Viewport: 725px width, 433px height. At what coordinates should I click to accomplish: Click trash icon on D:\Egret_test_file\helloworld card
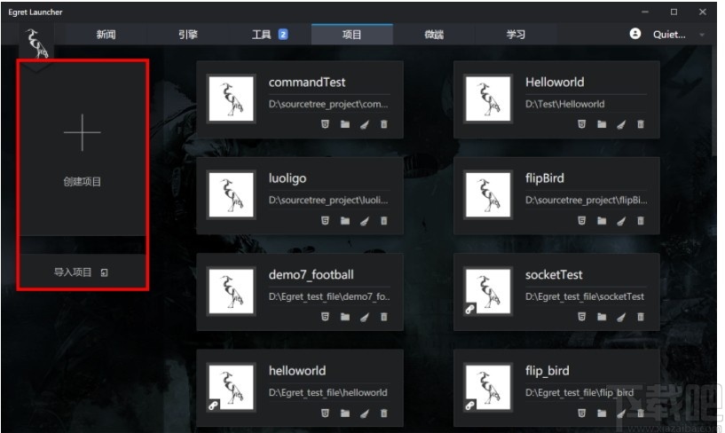[x=383, y=413]
